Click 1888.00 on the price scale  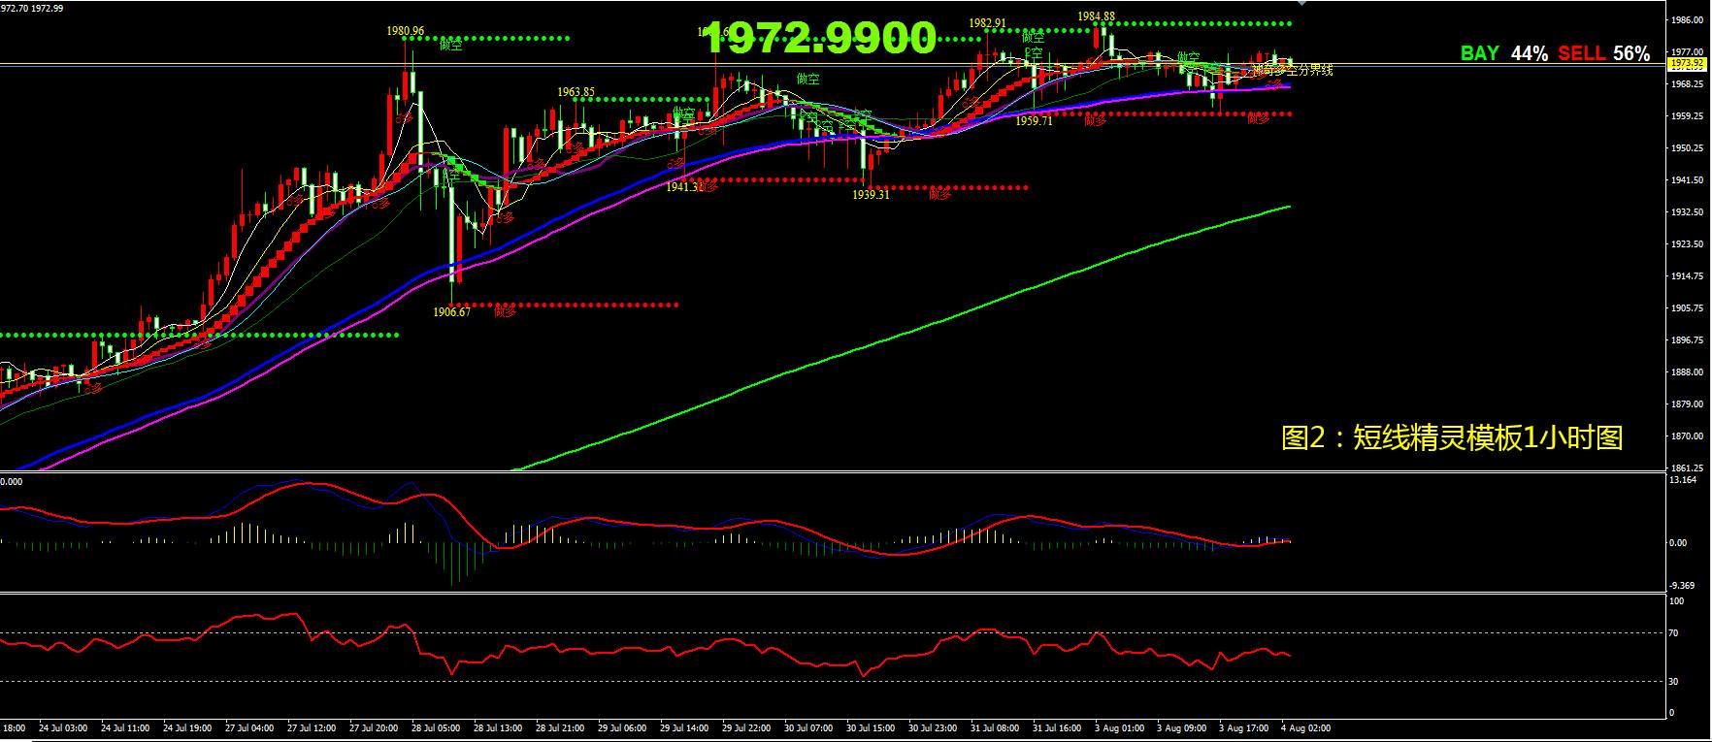(x=1688, y=371)
